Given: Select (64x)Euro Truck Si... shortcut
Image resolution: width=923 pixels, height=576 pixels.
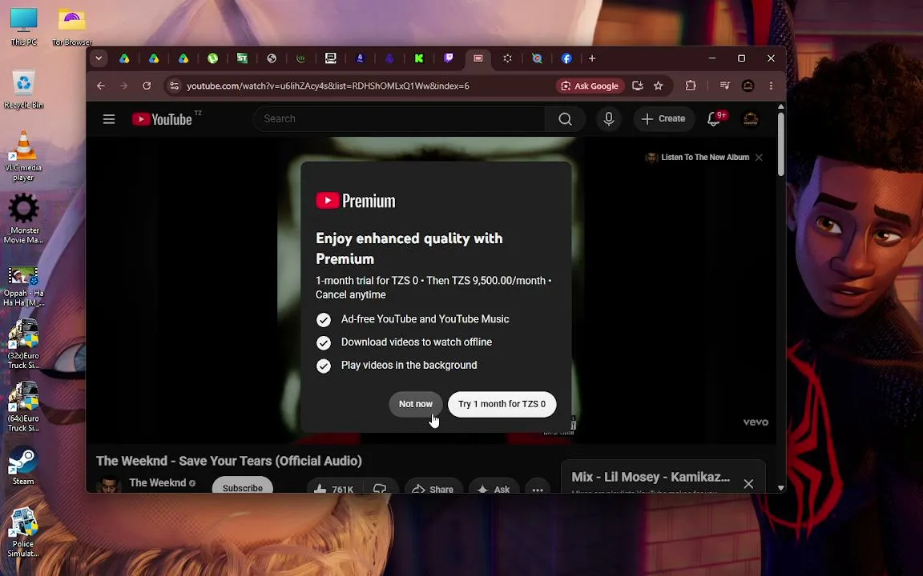Looking at the screenshot, I should point(23,406).
